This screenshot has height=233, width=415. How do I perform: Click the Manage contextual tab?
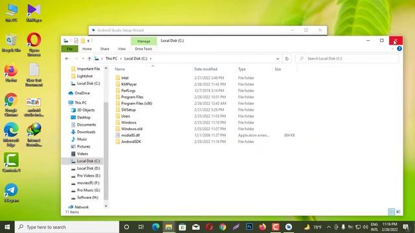144,41
